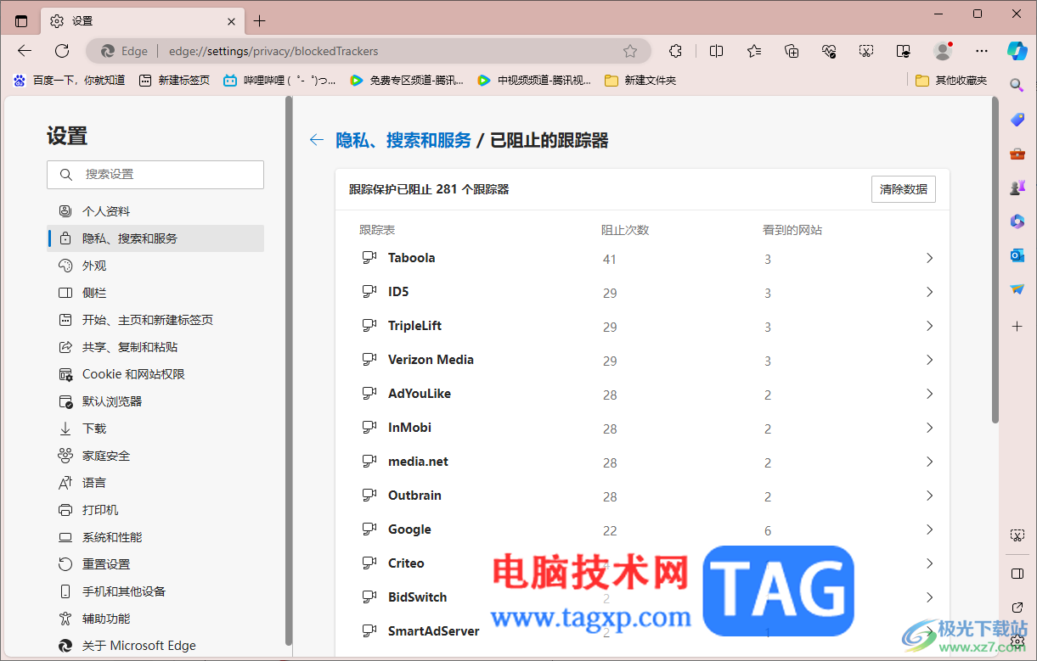The image size is (1037, 661).
Task: Open the Games chess icon in the sidebar
Action: (x=1017, y=188)
